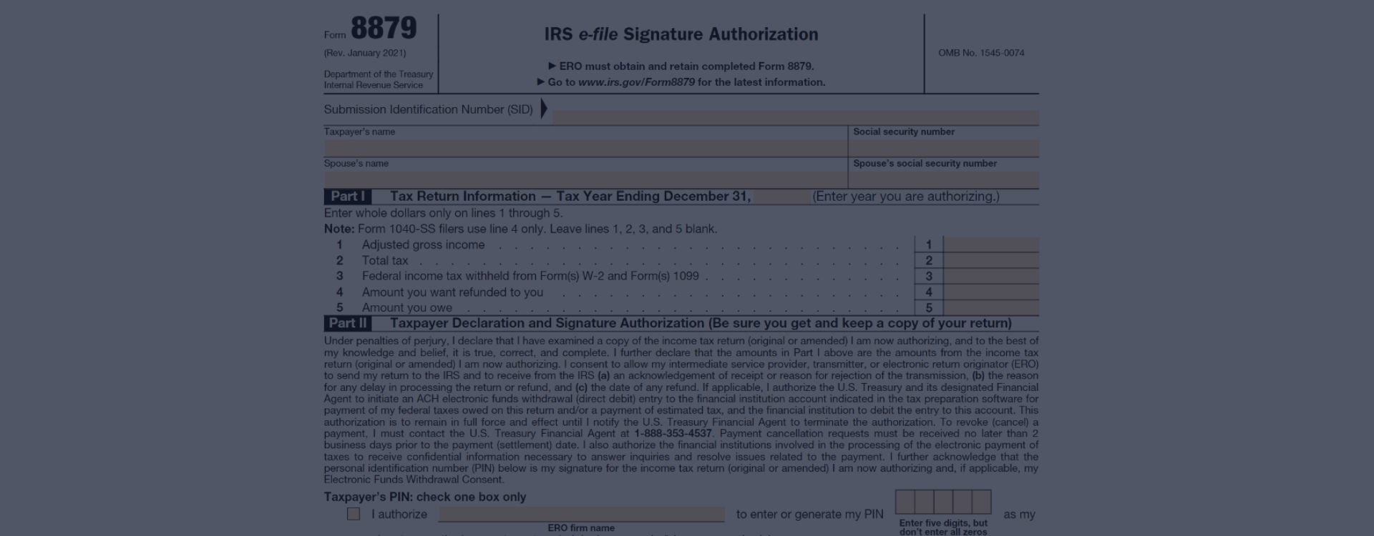The image size is (1374, 536).
Task: Click line 2 Total tax amount box
Action: pyautogui.click(x=991, y=260)
